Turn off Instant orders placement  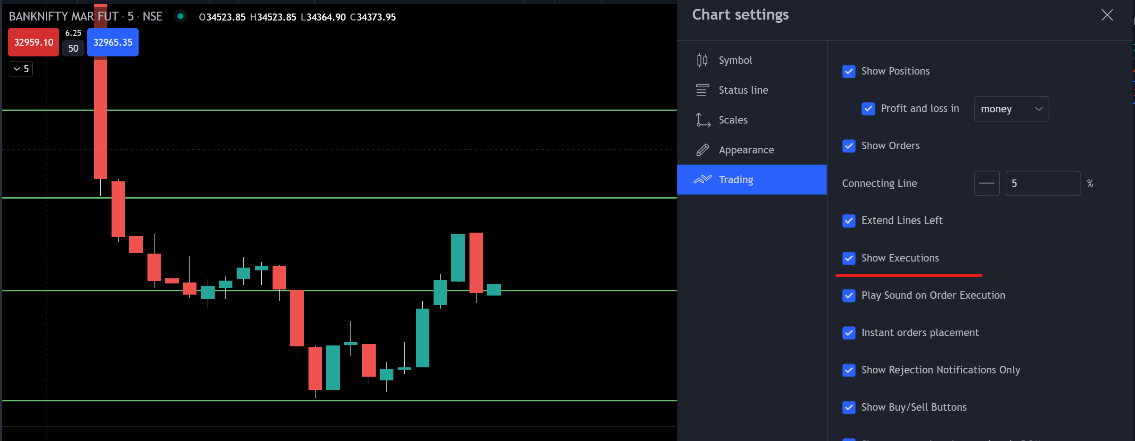click(849, 333)
